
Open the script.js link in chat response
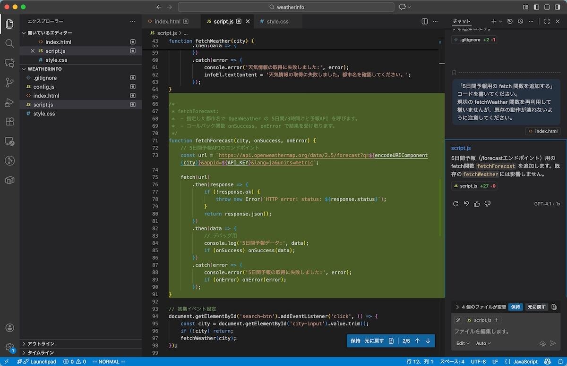click(x=461, y=148)
